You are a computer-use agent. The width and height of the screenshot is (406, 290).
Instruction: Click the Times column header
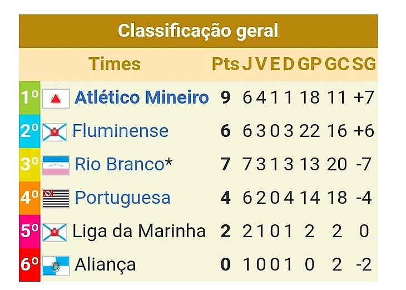coord(115,64)
